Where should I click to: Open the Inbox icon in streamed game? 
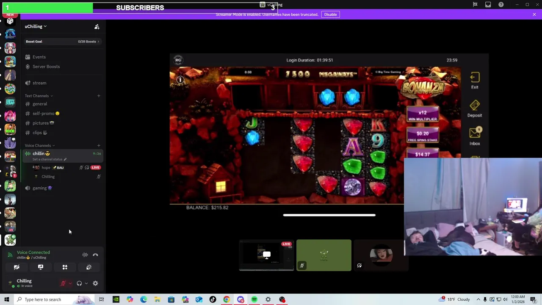tap(475, 136)
